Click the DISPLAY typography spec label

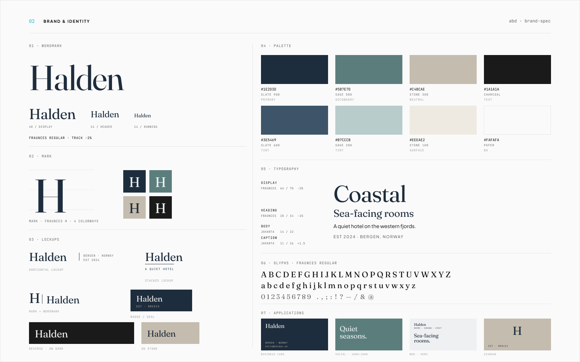coord(269,183)
